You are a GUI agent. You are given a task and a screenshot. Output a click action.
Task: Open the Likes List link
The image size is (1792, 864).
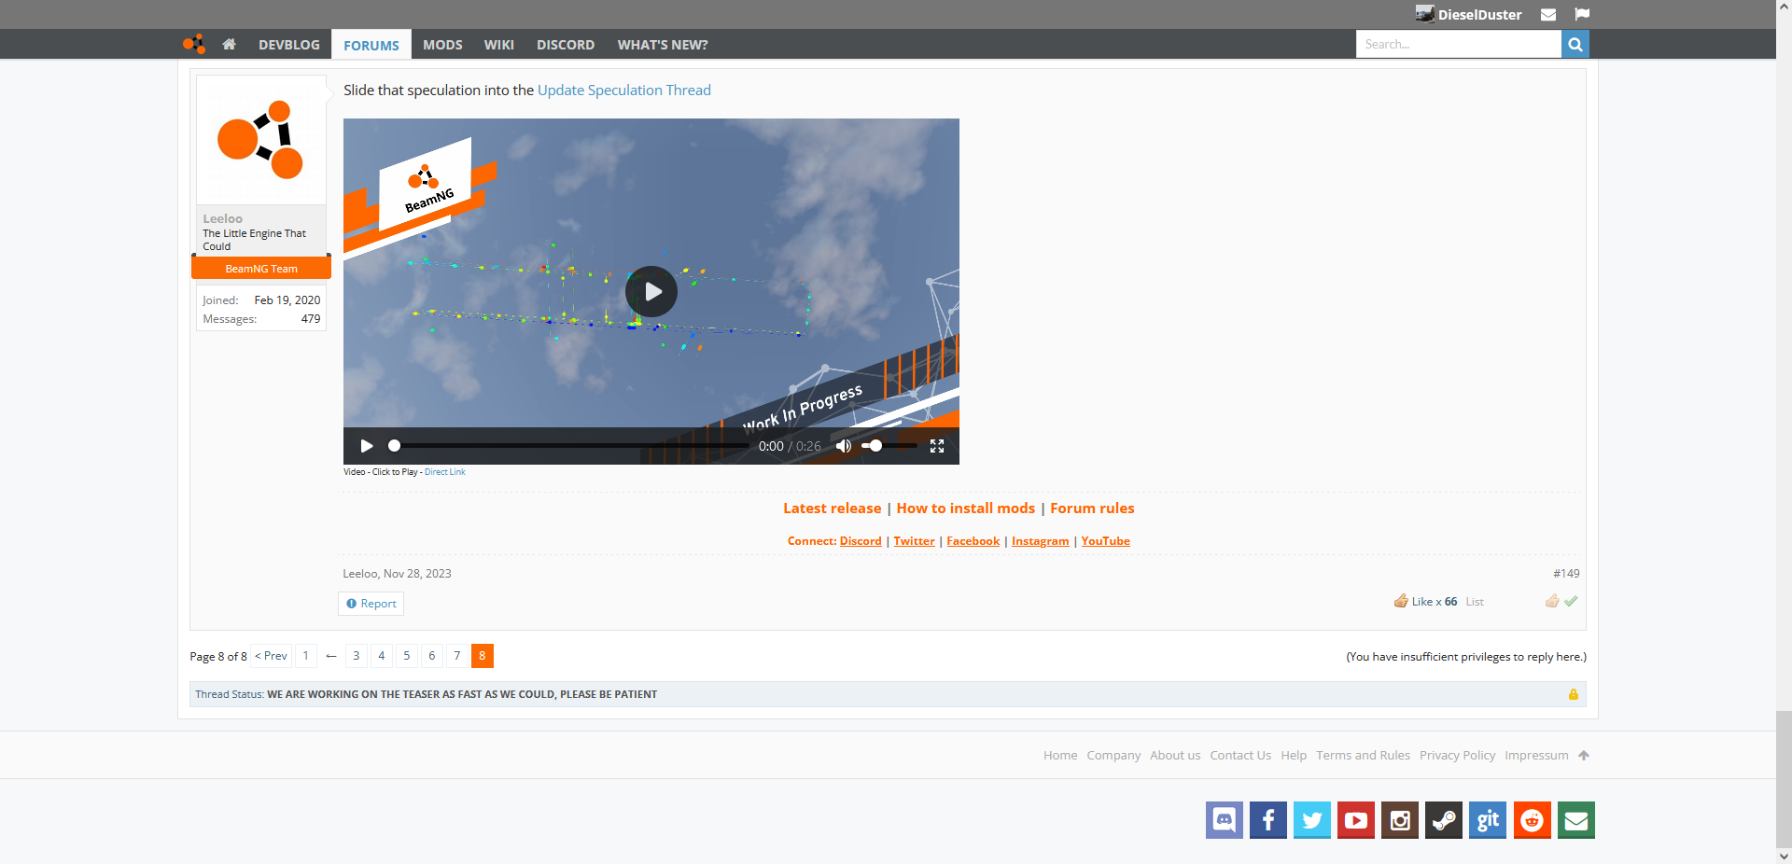[x=1475, y=602]
